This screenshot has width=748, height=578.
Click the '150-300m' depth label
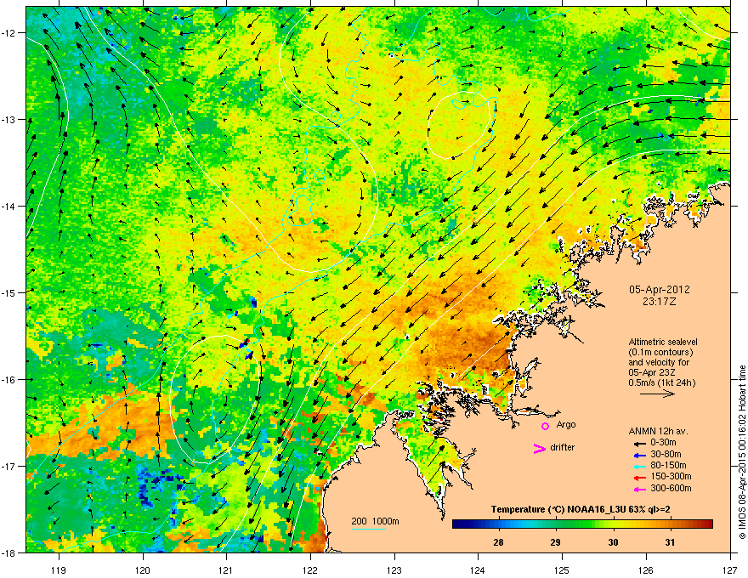click(x=671, y=476)
